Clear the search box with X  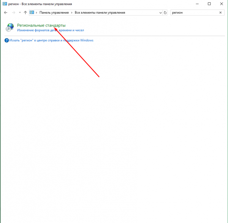pyautogui.click(x=220, y=13)
